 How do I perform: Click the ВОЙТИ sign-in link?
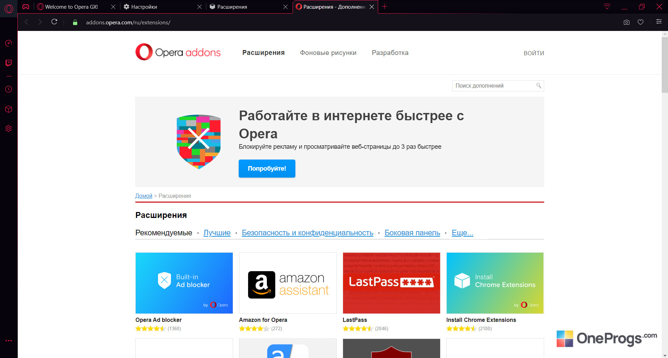click(534, 53)
